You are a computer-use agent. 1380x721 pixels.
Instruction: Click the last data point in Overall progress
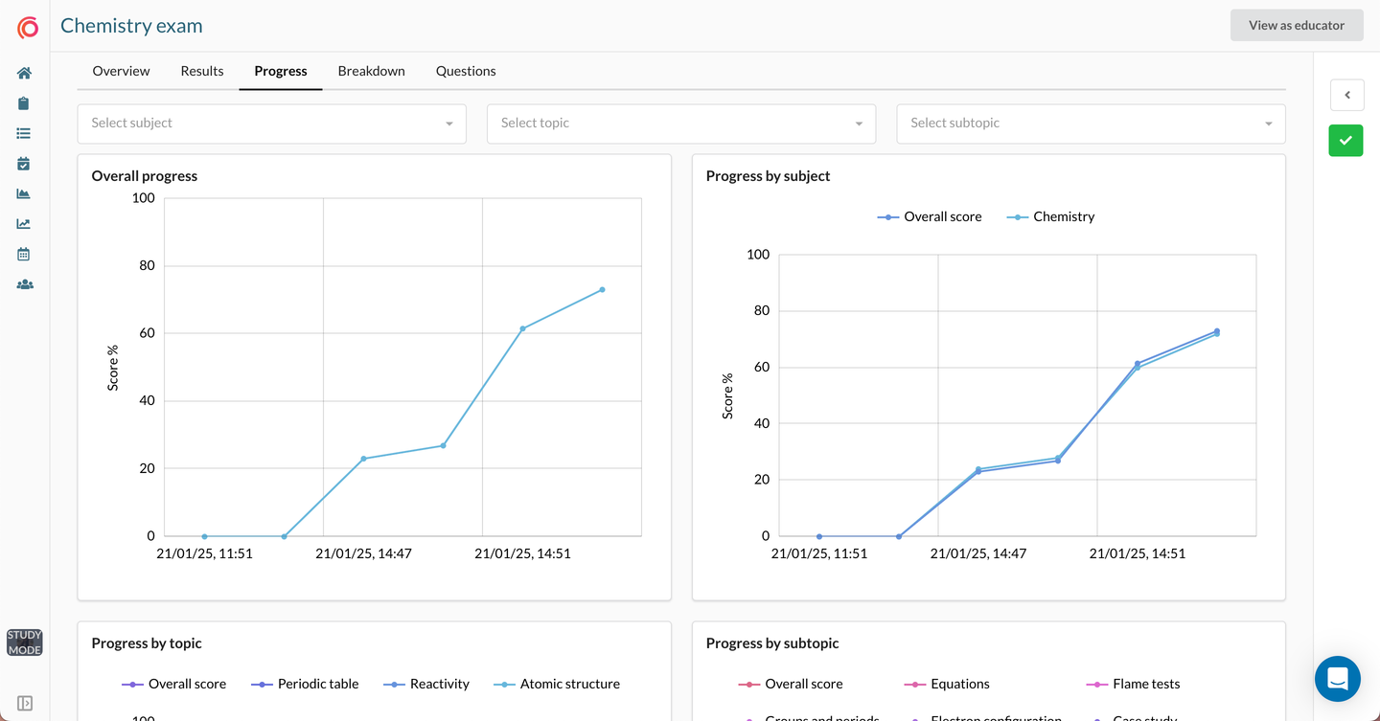[602, 289]
